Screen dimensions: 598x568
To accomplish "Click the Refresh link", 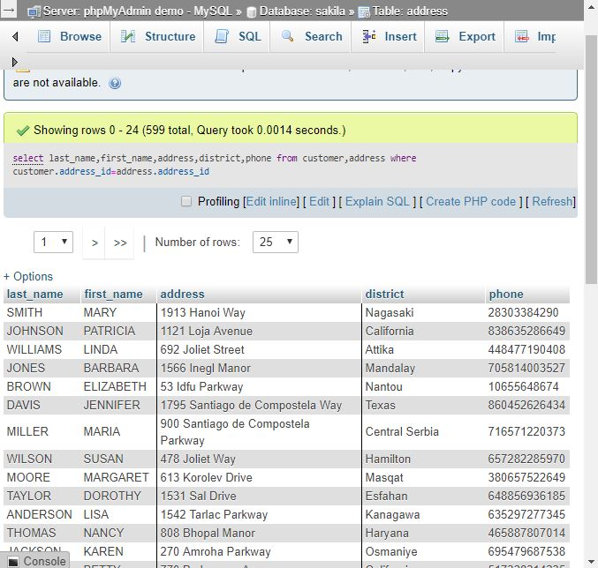I will click(x=552, y=201).
